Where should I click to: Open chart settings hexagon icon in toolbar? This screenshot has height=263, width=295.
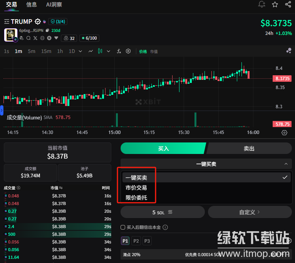click(128, 51)
